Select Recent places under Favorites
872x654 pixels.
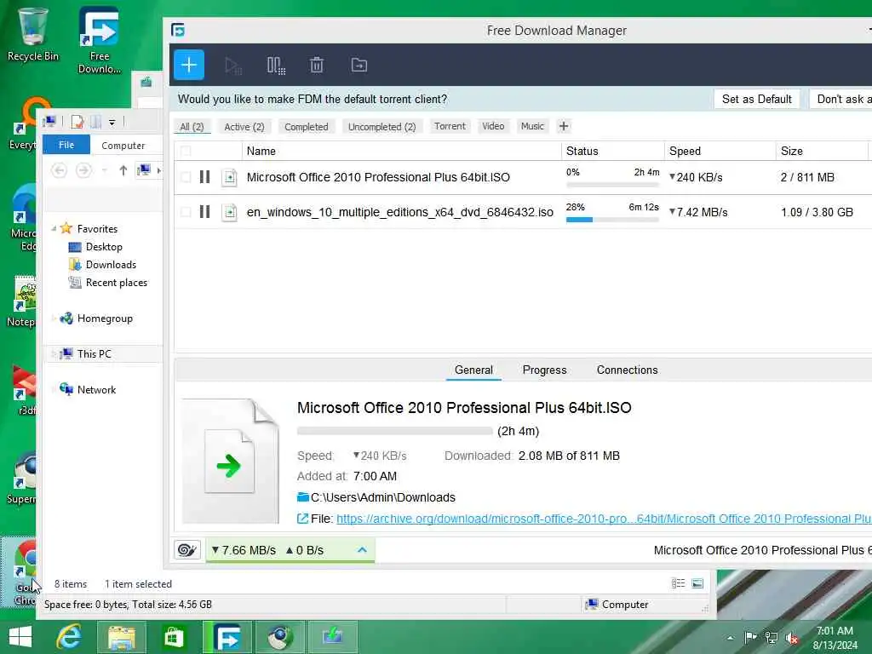click(x=116, y=283)
